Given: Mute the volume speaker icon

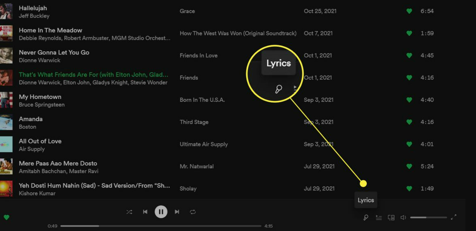Looking at the screenshot, I should [403, 217].
